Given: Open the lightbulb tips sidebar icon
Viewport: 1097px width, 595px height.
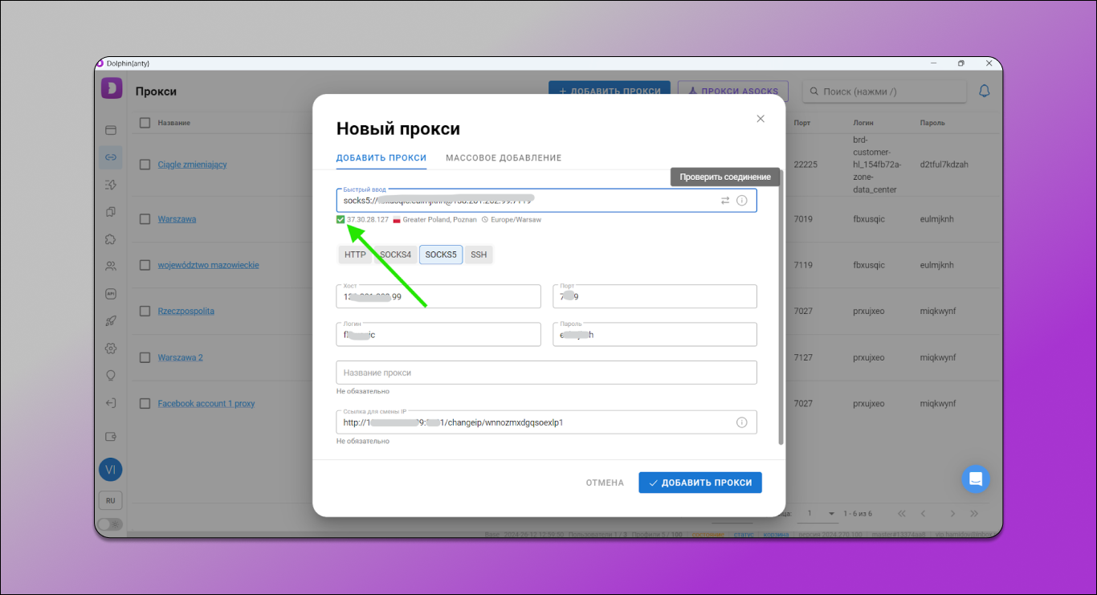Looking at the screenshot, I should tap(111, 375).
